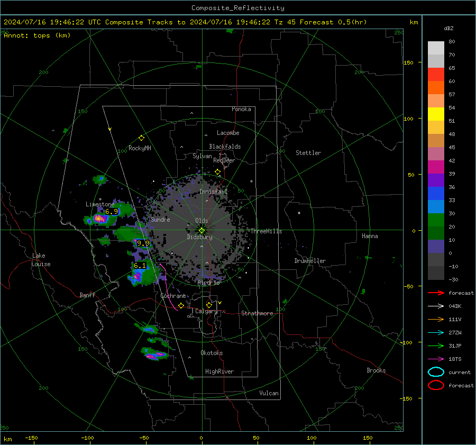Click the storm top label 9.9
Screen dimensions: 476x445
click(x=143, y=243)
